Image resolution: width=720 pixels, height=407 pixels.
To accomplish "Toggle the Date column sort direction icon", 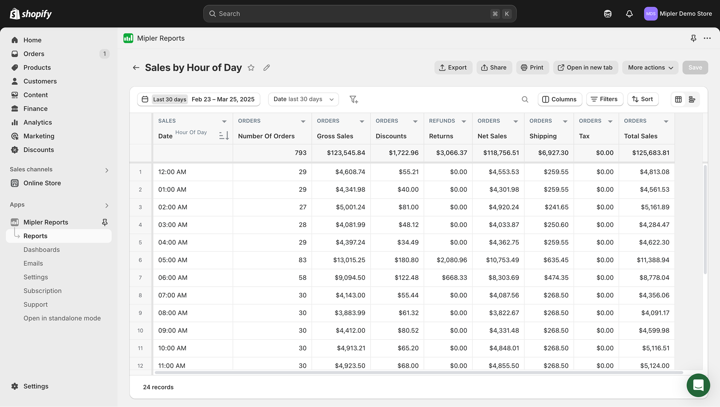I will point(224,135).
